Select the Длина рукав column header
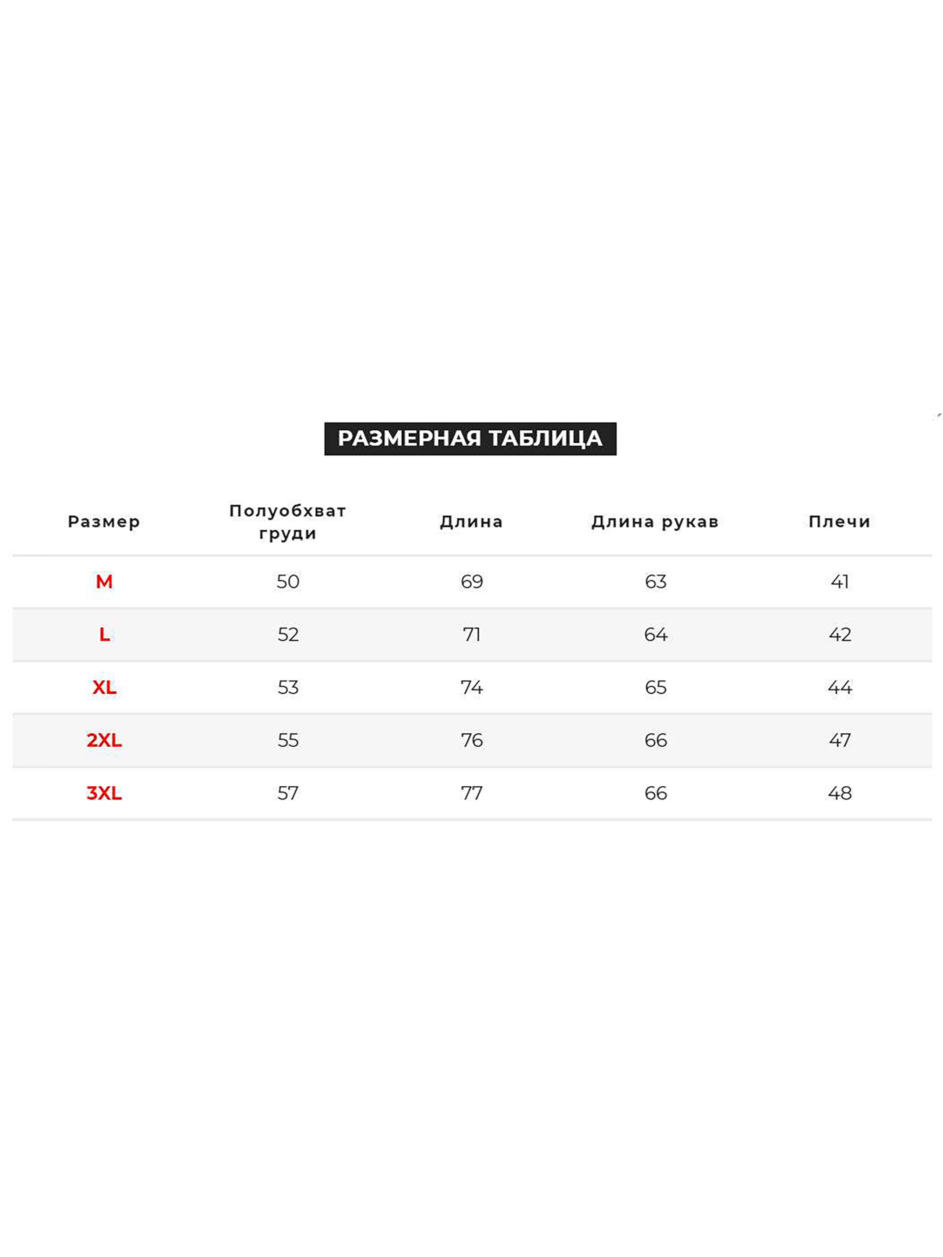The width and height of the screenshot is (943, 1257). pyautogui.click(x=655, y=522)
